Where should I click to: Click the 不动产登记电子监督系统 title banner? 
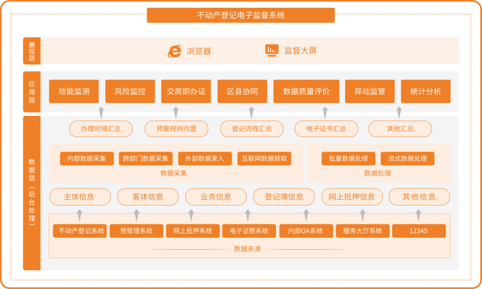point(241,15)
